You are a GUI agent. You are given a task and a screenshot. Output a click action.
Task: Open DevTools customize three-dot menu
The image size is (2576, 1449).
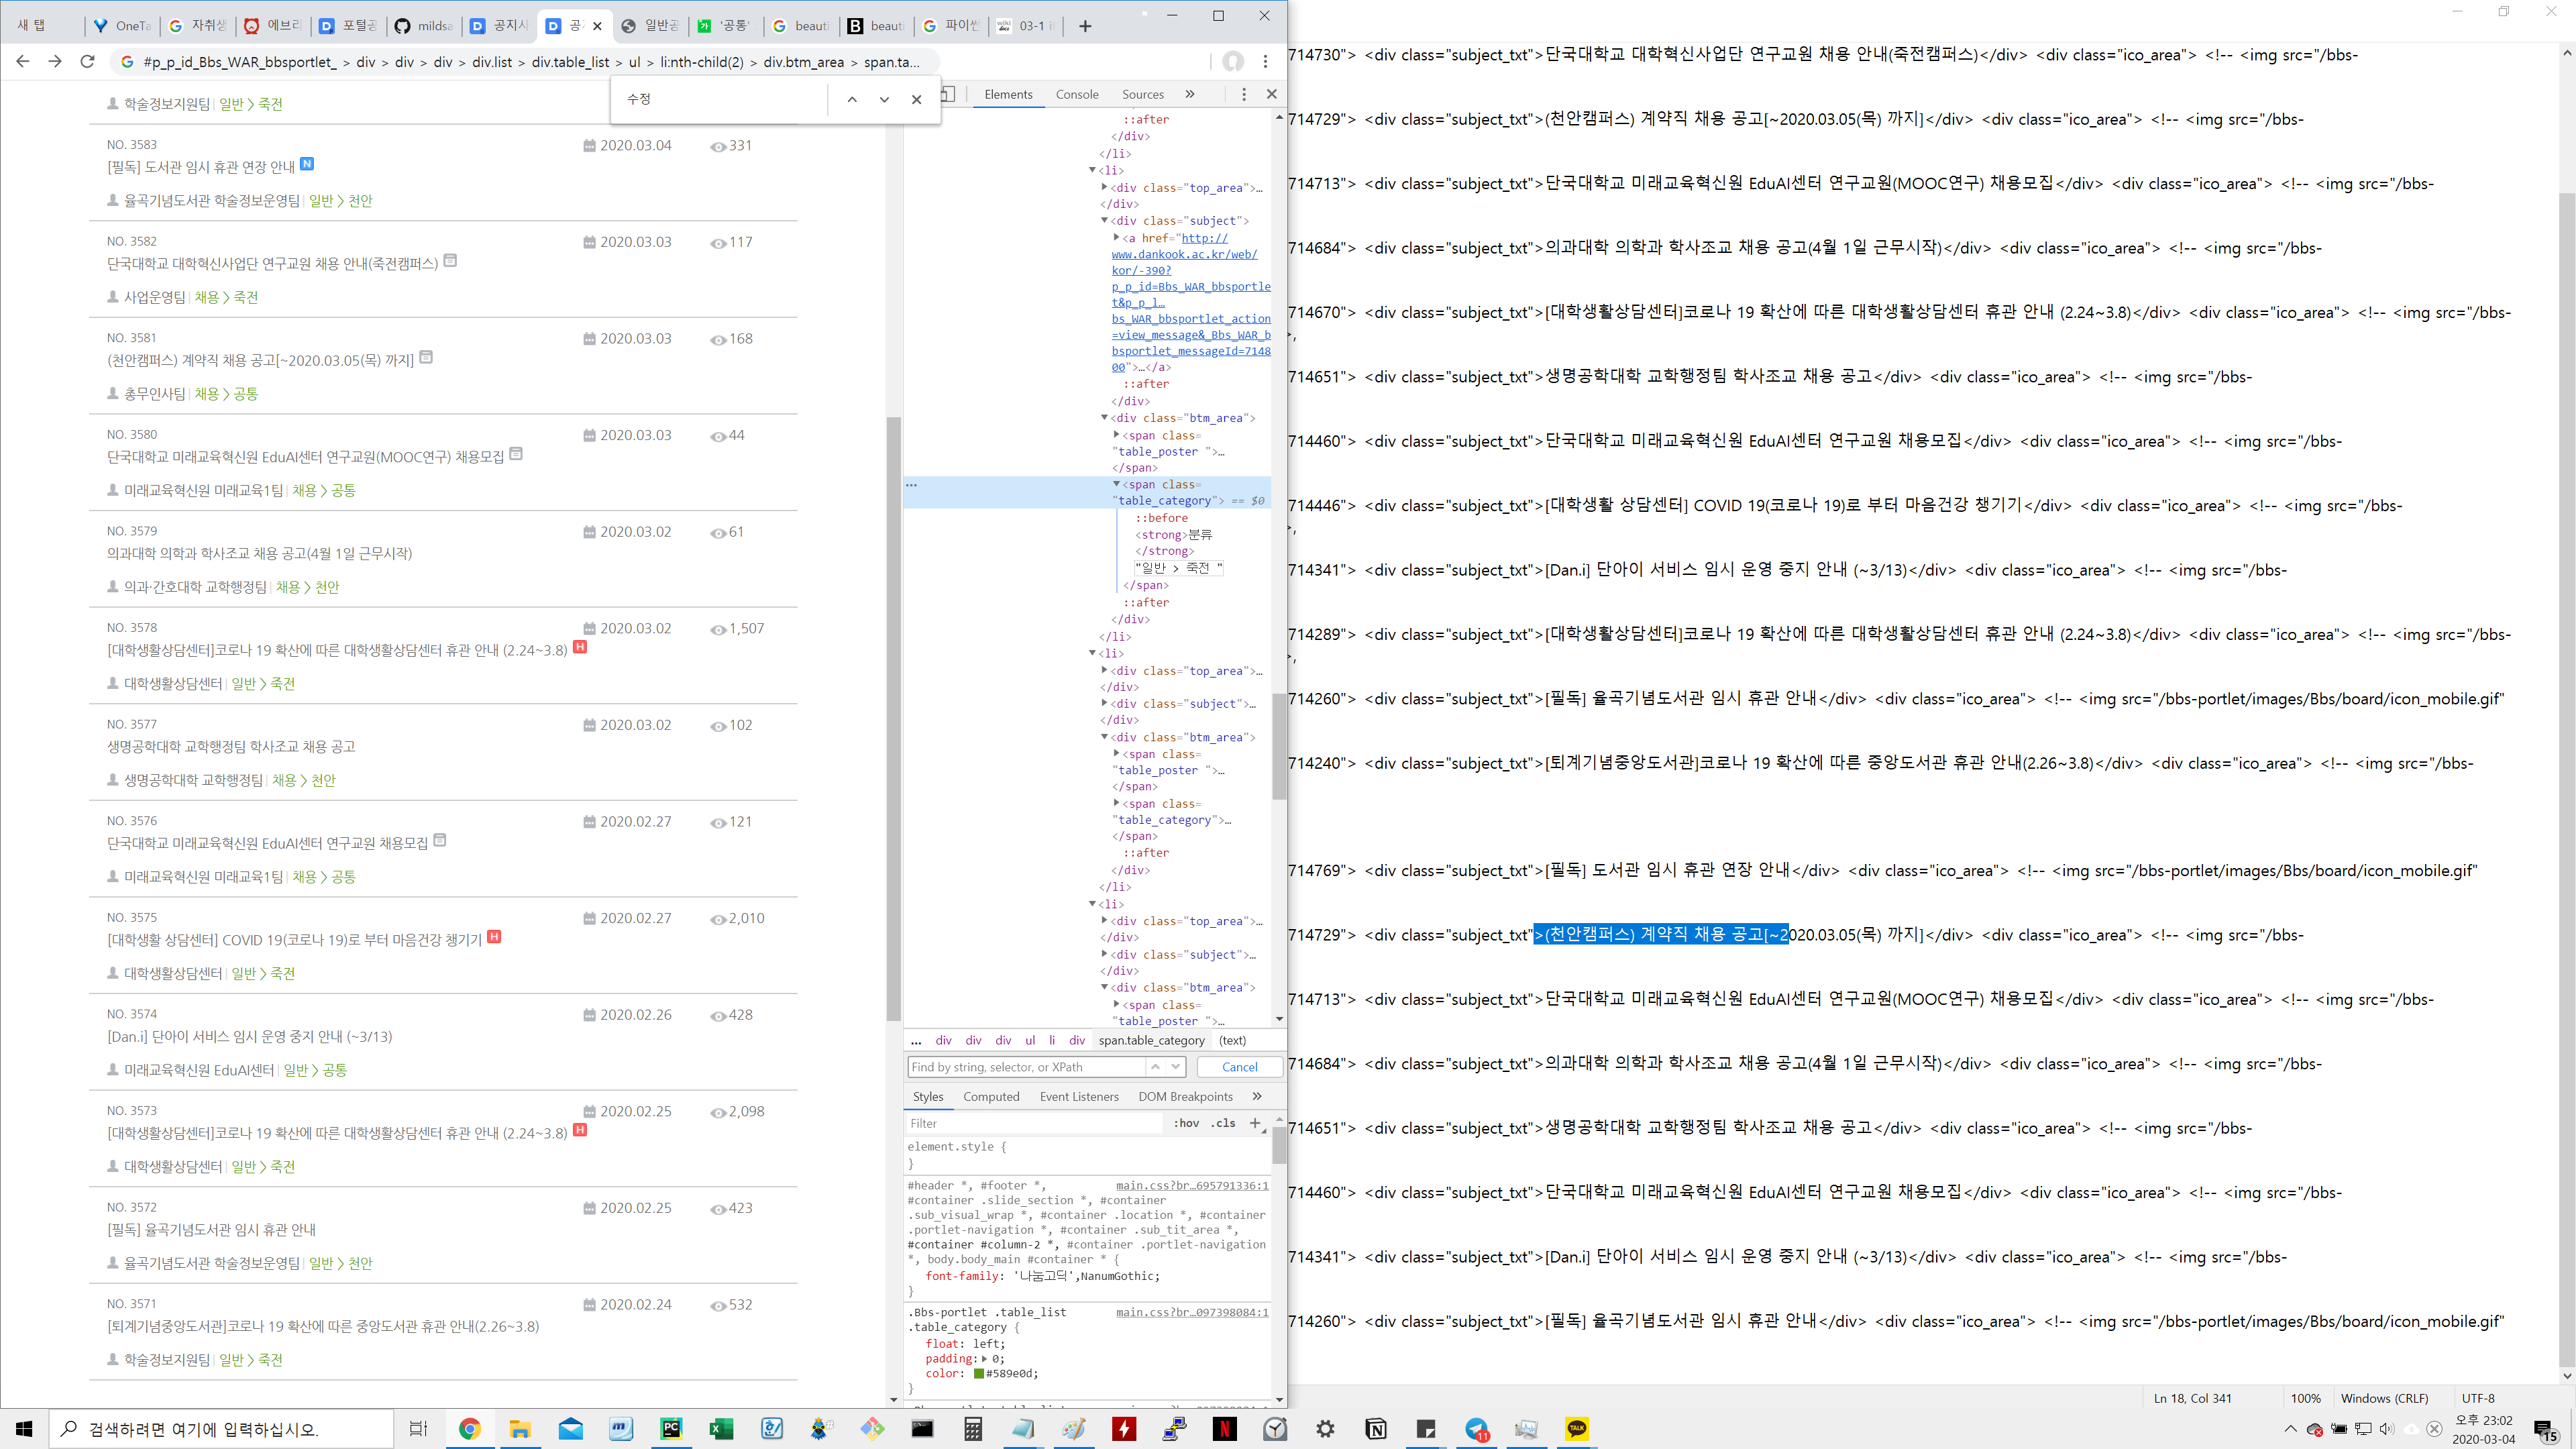[1243, 94]
